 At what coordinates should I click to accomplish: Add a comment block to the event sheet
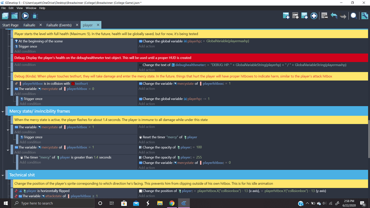(304, 16)
